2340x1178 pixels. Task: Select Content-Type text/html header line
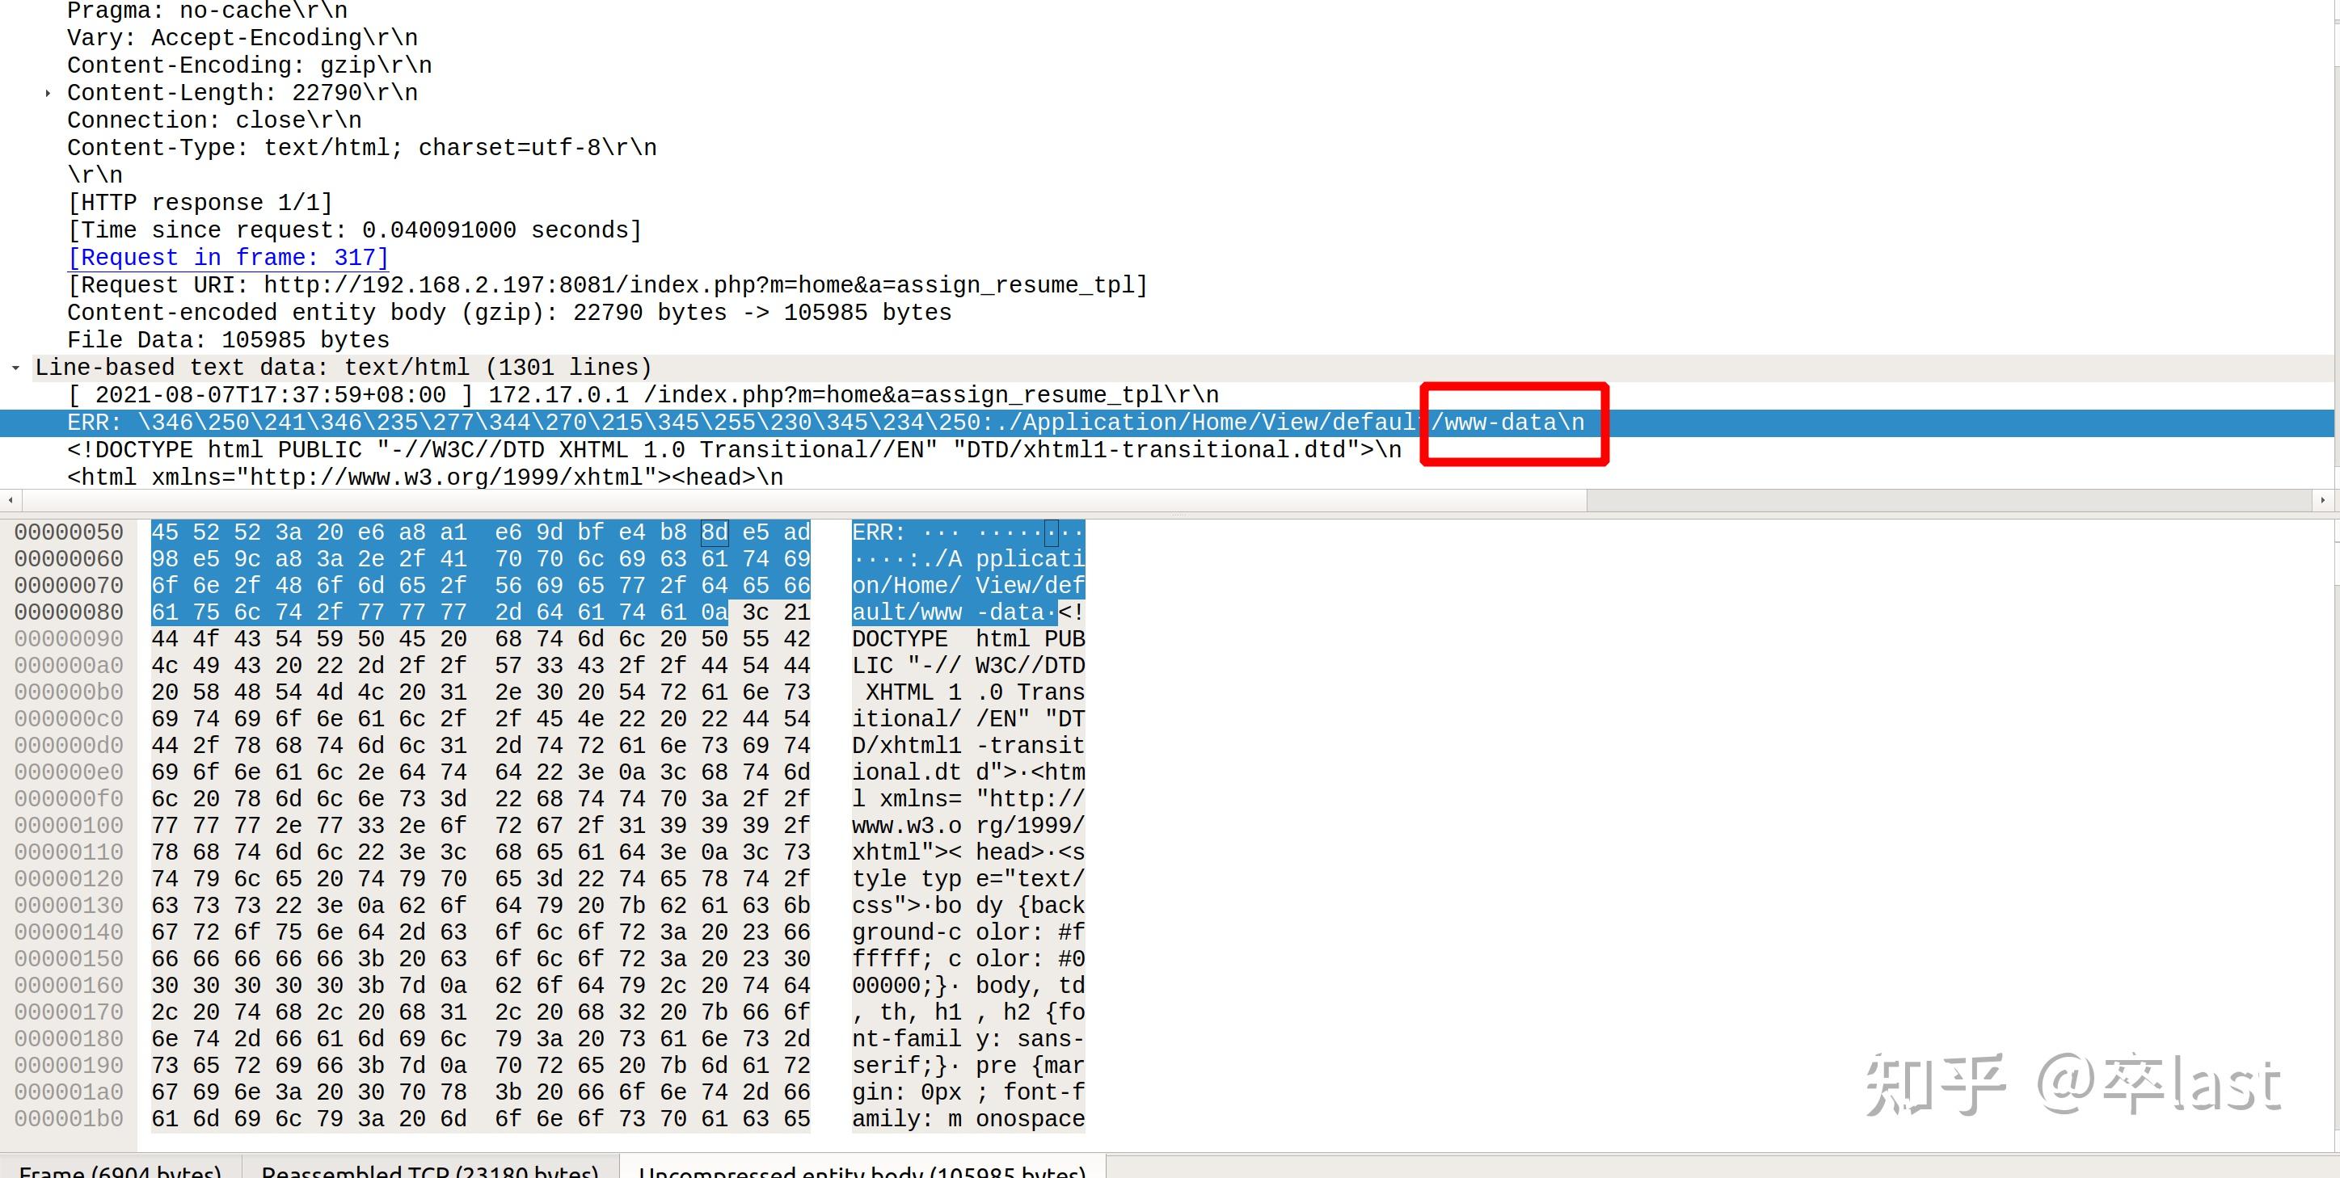pyautogui.click(x=361, y=148)
